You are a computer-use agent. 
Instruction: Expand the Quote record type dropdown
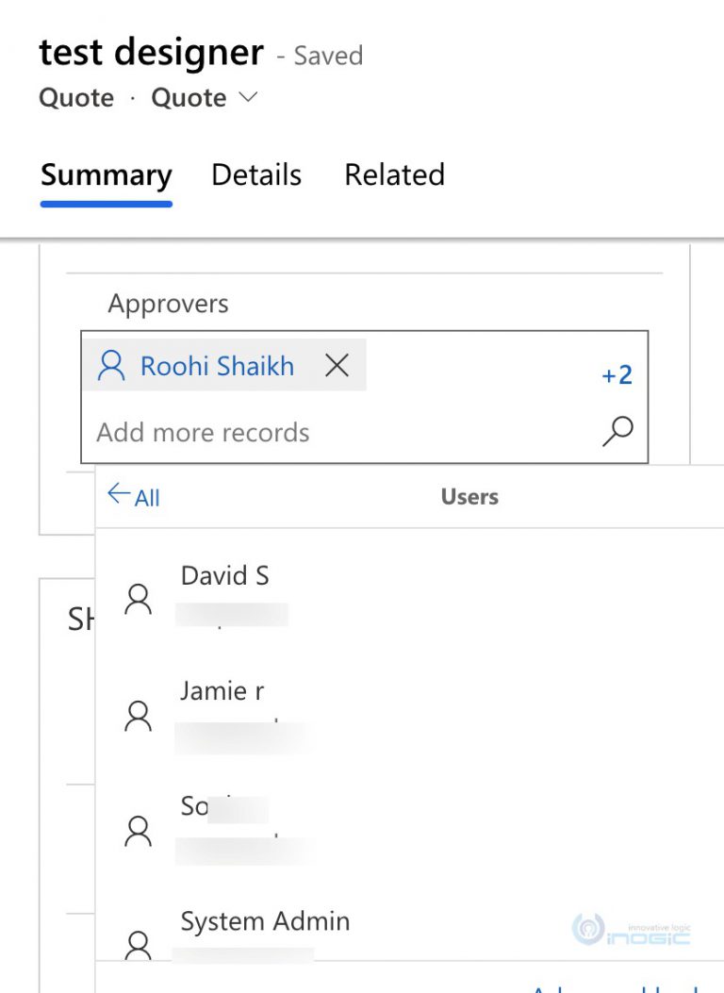pyautogui.click(x=246, y=97)
